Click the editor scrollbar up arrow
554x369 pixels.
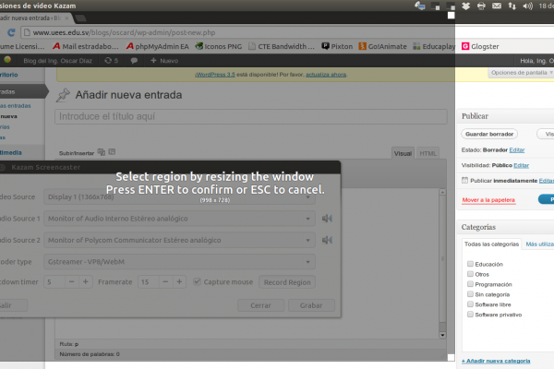click(442, 192)
